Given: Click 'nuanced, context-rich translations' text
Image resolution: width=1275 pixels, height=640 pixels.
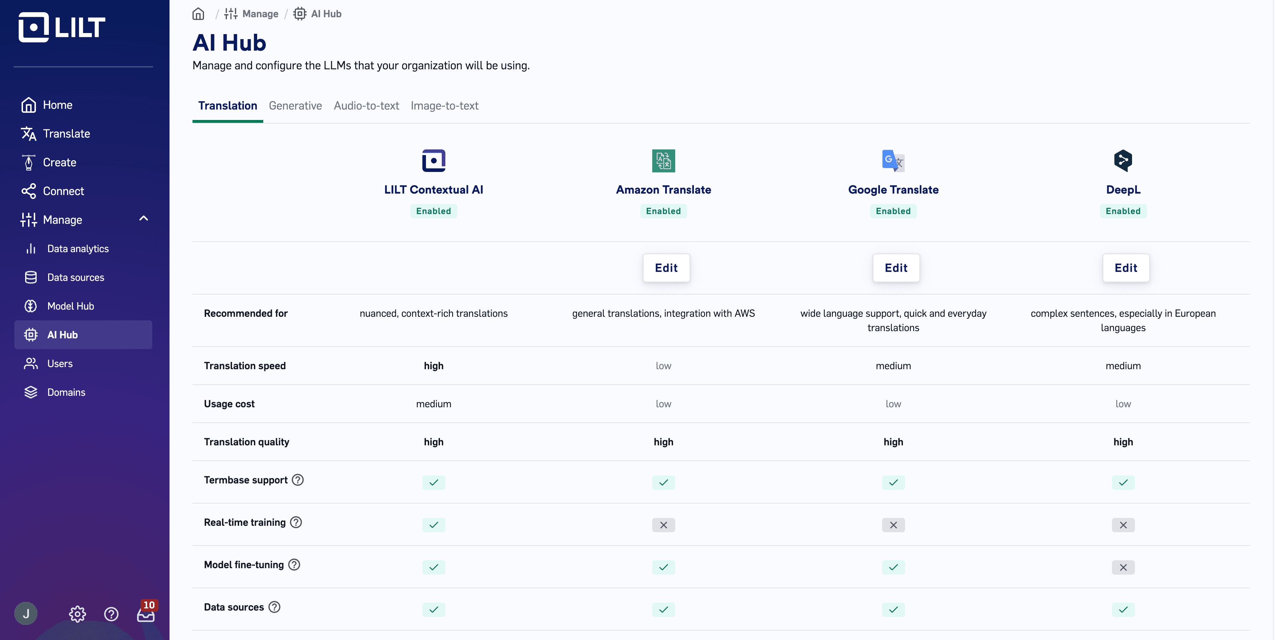Looking at the screenshot, I should (x=433, y=313).
